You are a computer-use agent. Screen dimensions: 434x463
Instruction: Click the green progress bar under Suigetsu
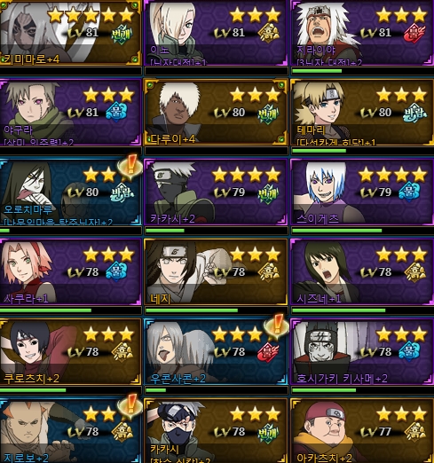336,231
